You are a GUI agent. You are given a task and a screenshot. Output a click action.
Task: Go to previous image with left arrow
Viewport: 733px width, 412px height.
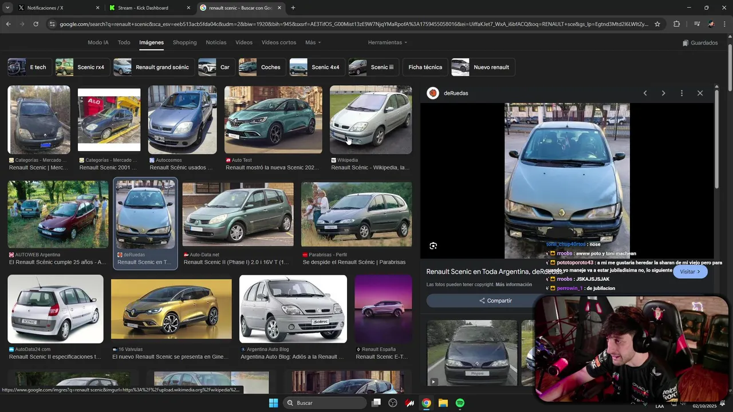645,93
